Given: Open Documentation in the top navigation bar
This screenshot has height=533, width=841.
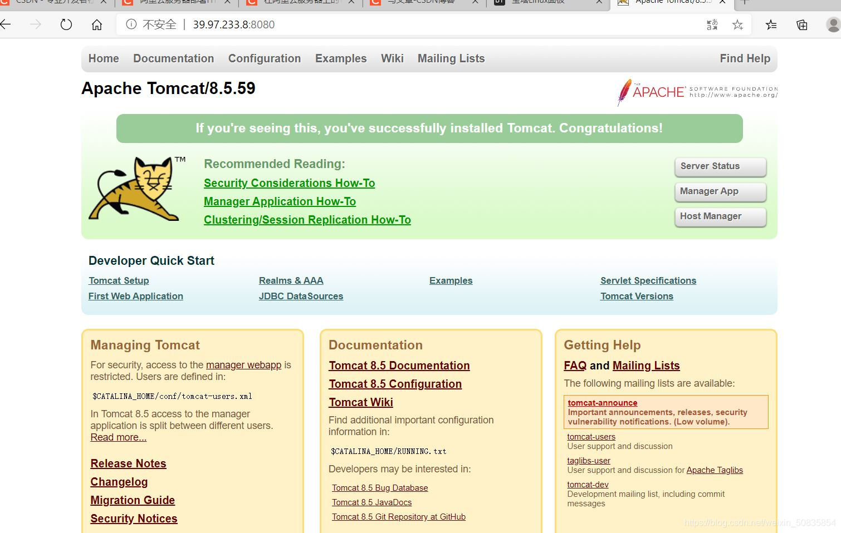Looking at the screenshot, I should coord(174,58).
